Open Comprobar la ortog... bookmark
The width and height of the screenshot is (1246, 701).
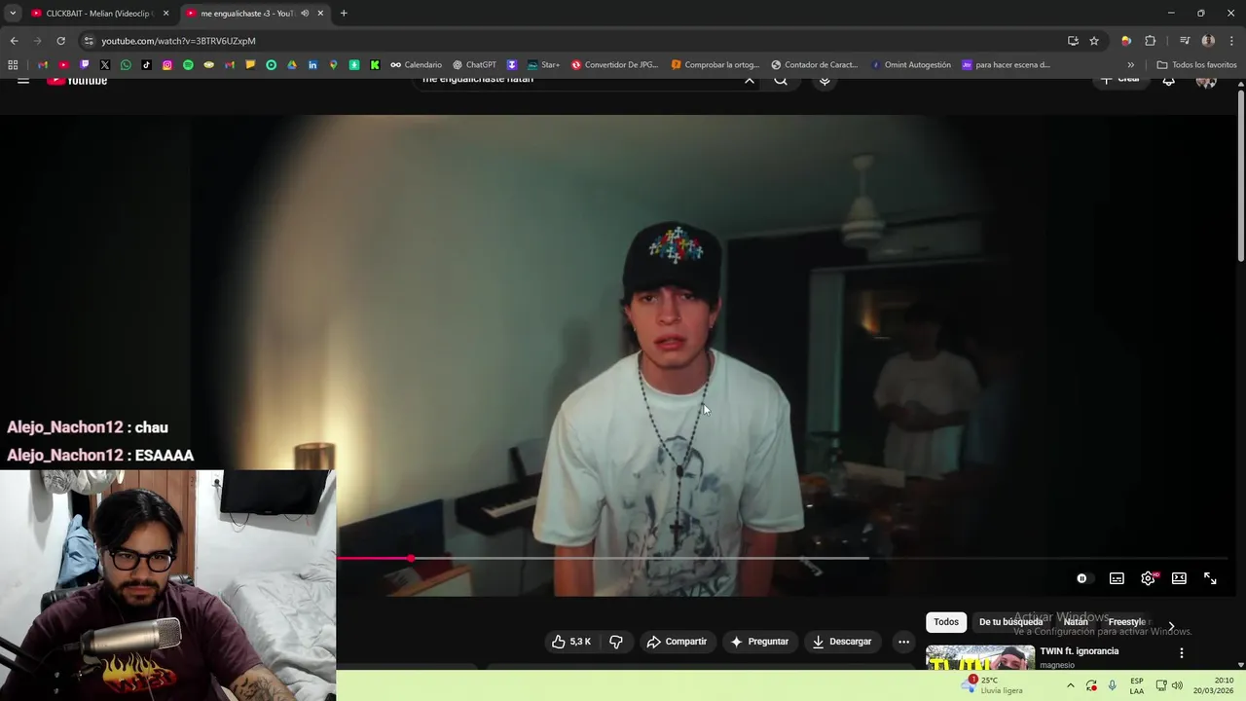click(x=715, y=65)
